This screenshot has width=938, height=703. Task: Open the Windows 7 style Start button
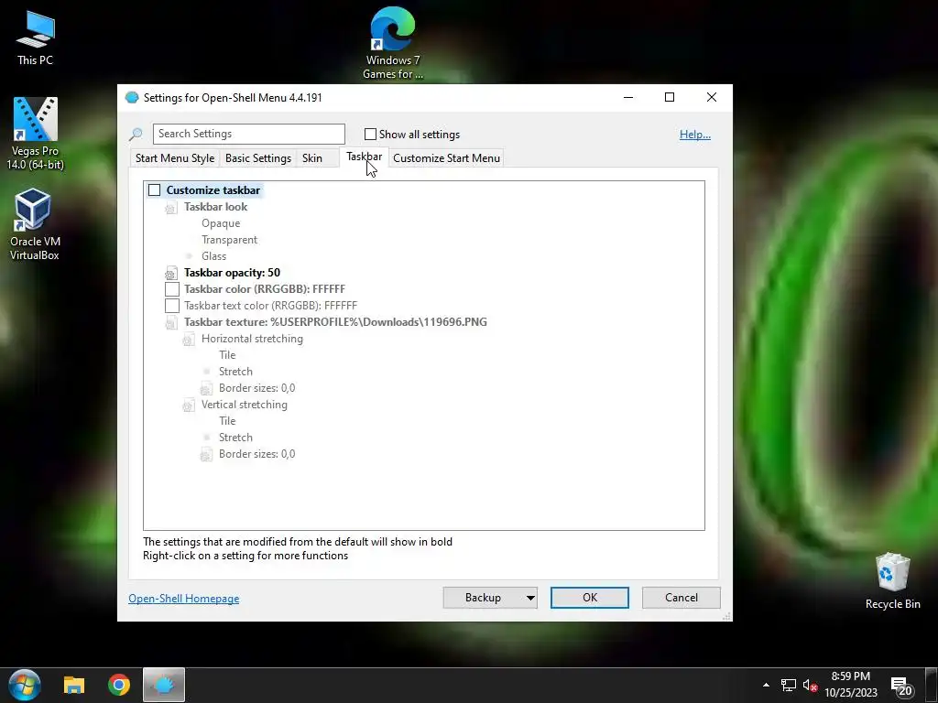point(25,685)
